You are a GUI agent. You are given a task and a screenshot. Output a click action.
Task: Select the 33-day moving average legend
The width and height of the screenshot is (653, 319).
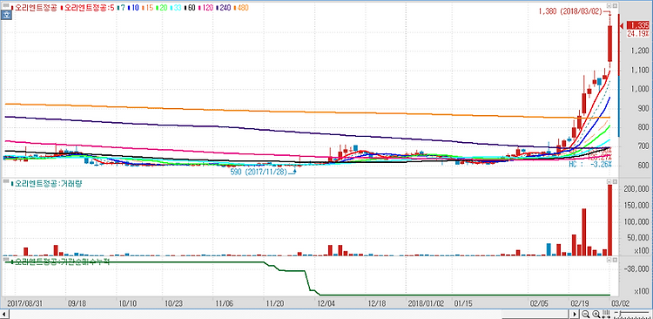tap(176, 7)
